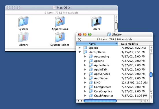Image resolution: width=159 pixels, height=109 pixels.
Task: Expand the Apache folder triangle
Action: click(x=85, y=61)
